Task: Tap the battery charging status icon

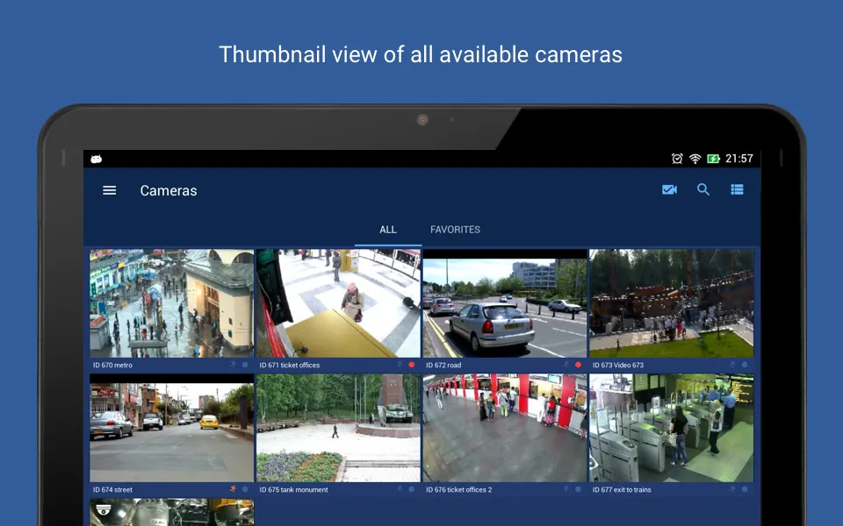Action: click(713, 159)
